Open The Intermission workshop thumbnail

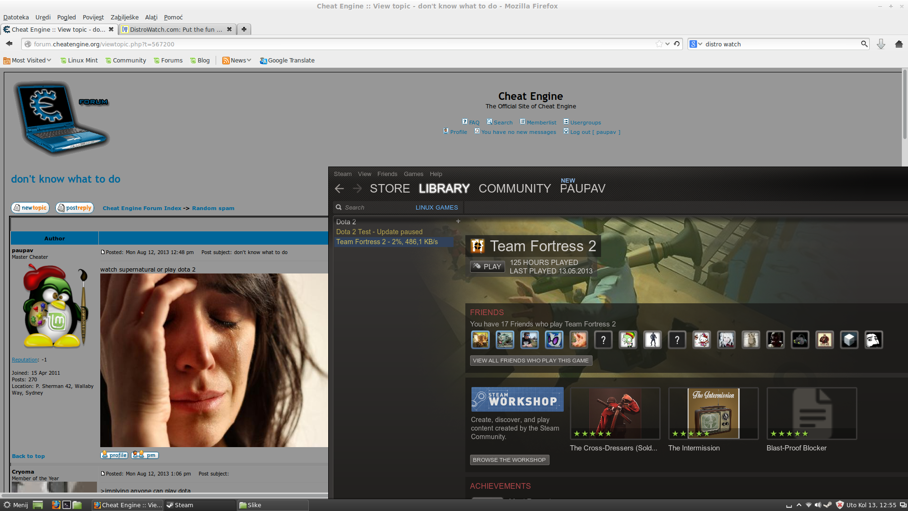pyautogui.click(x=714, y=414)
